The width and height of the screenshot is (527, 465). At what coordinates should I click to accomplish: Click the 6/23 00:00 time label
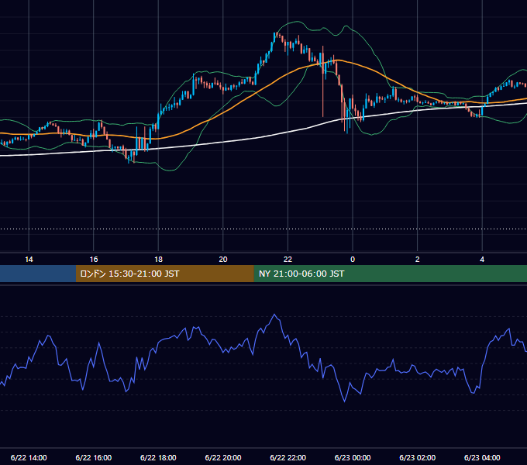(353, 457)
